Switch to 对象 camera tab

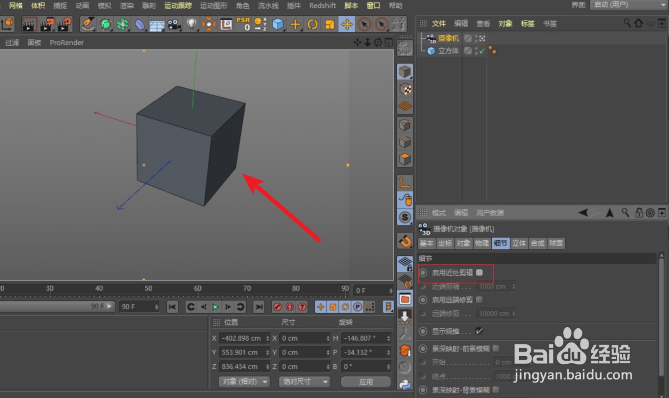[463, 243]
